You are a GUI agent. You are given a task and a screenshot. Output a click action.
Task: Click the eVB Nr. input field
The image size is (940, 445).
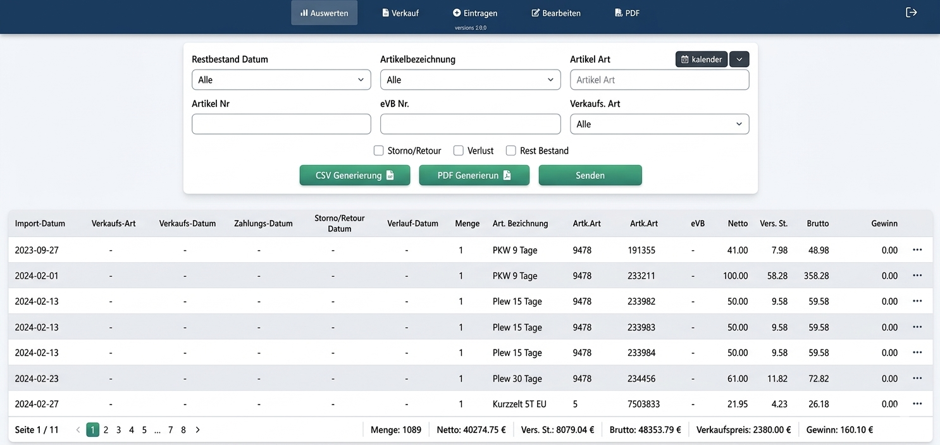(470, 124)
